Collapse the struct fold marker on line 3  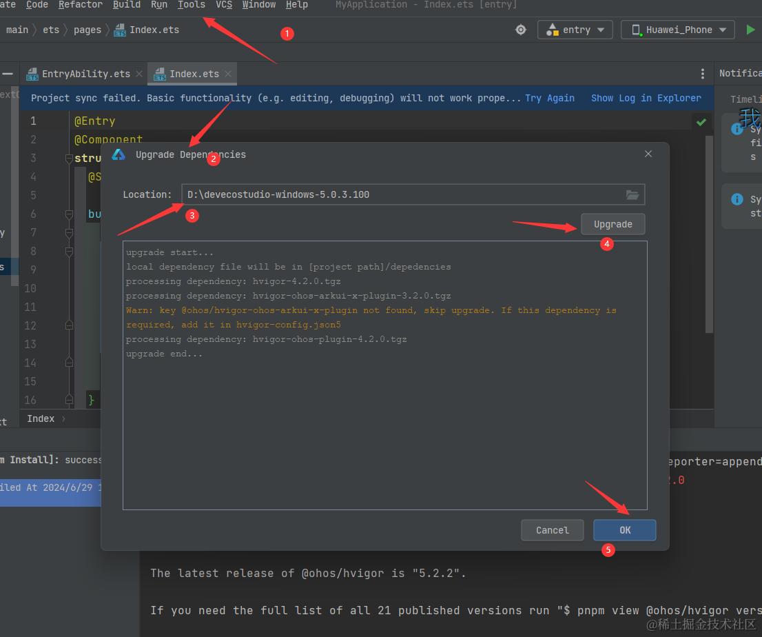69,158
